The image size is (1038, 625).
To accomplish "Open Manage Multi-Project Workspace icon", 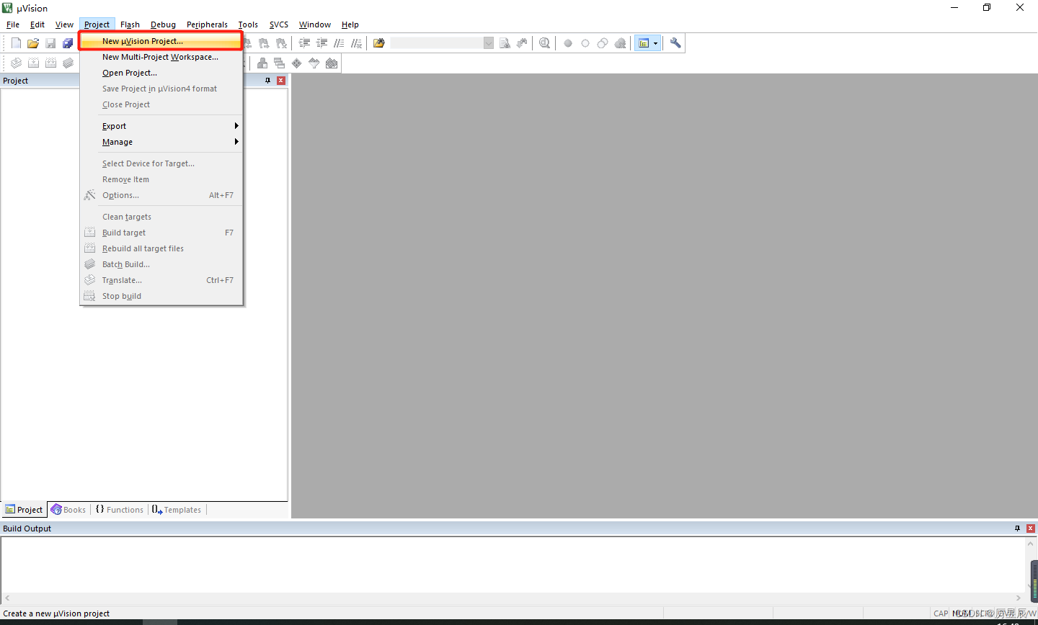I will pos(279,63).
